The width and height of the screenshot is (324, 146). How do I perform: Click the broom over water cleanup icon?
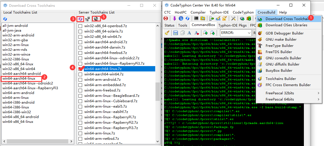click(218, 19)
